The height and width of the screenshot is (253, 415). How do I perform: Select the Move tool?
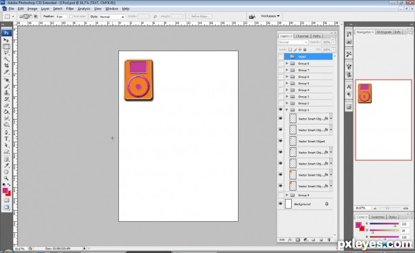[6, 40]
